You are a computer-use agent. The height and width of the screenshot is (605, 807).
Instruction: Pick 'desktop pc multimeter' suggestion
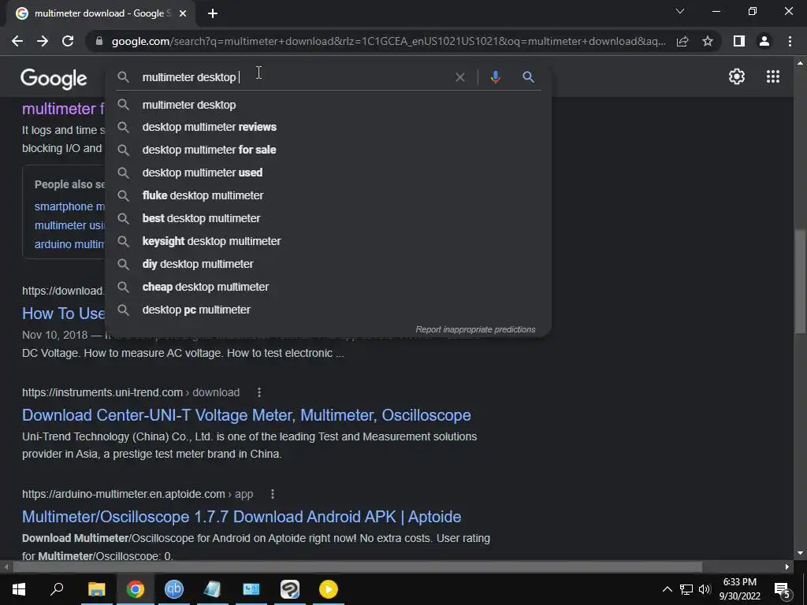coord(328,310)
